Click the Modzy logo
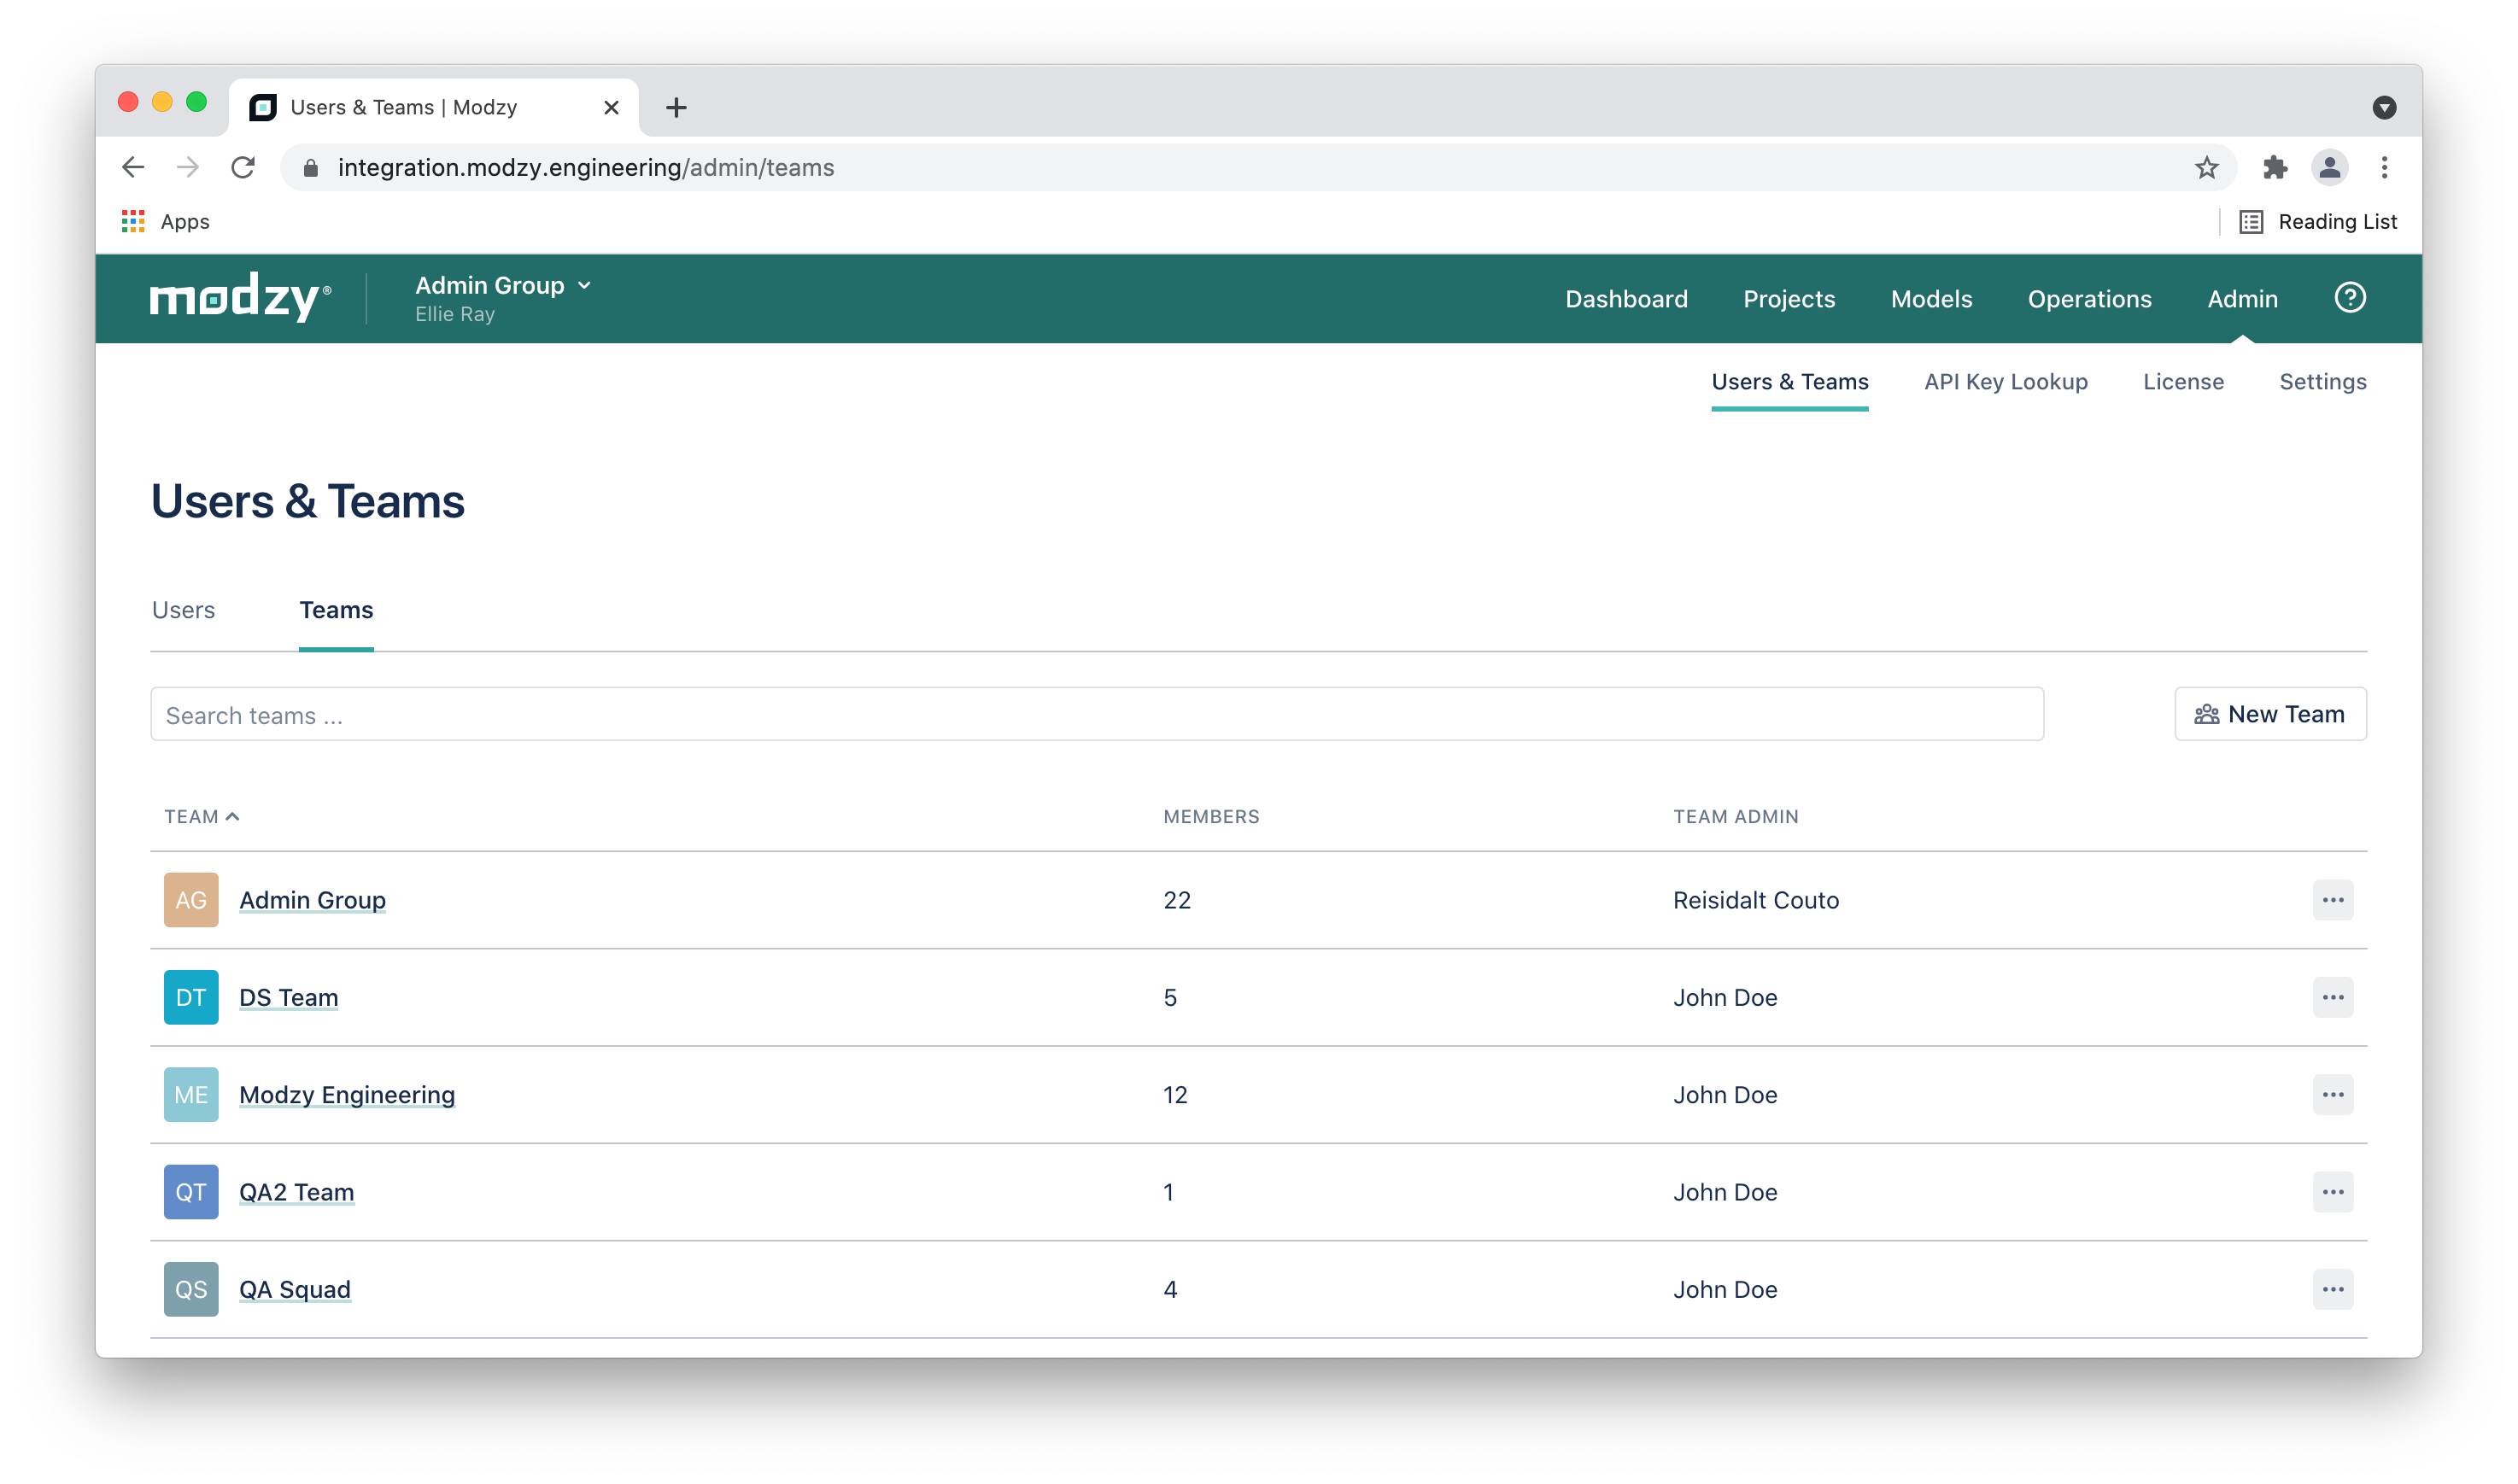 click(x=240, y=298)
